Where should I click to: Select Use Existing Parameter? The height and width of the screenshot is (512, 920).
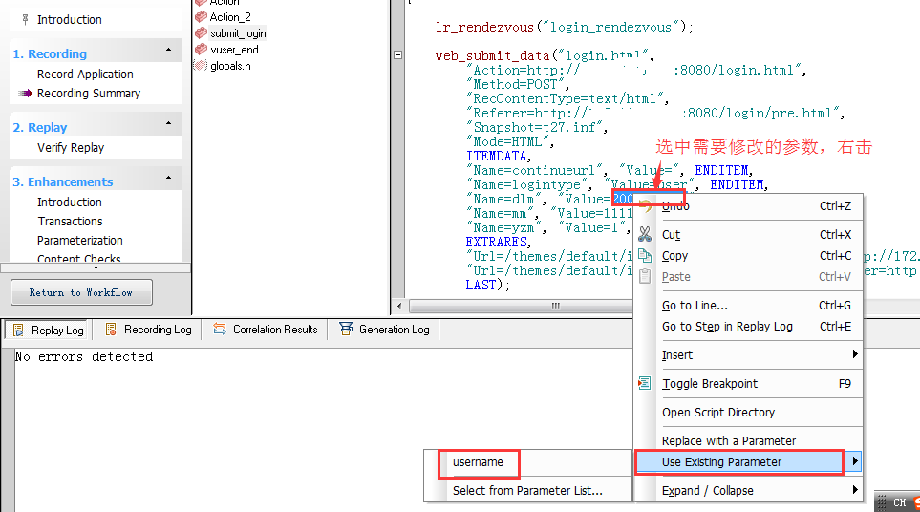click(748, 461)
